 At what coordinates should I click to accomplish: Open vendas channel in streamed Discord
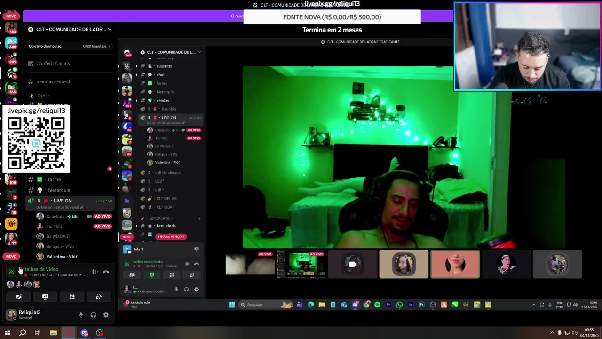(x=163, y=100)
